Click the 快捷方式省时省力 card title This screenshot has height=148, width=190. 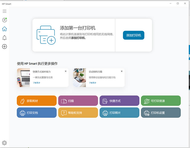coord(42,72)
